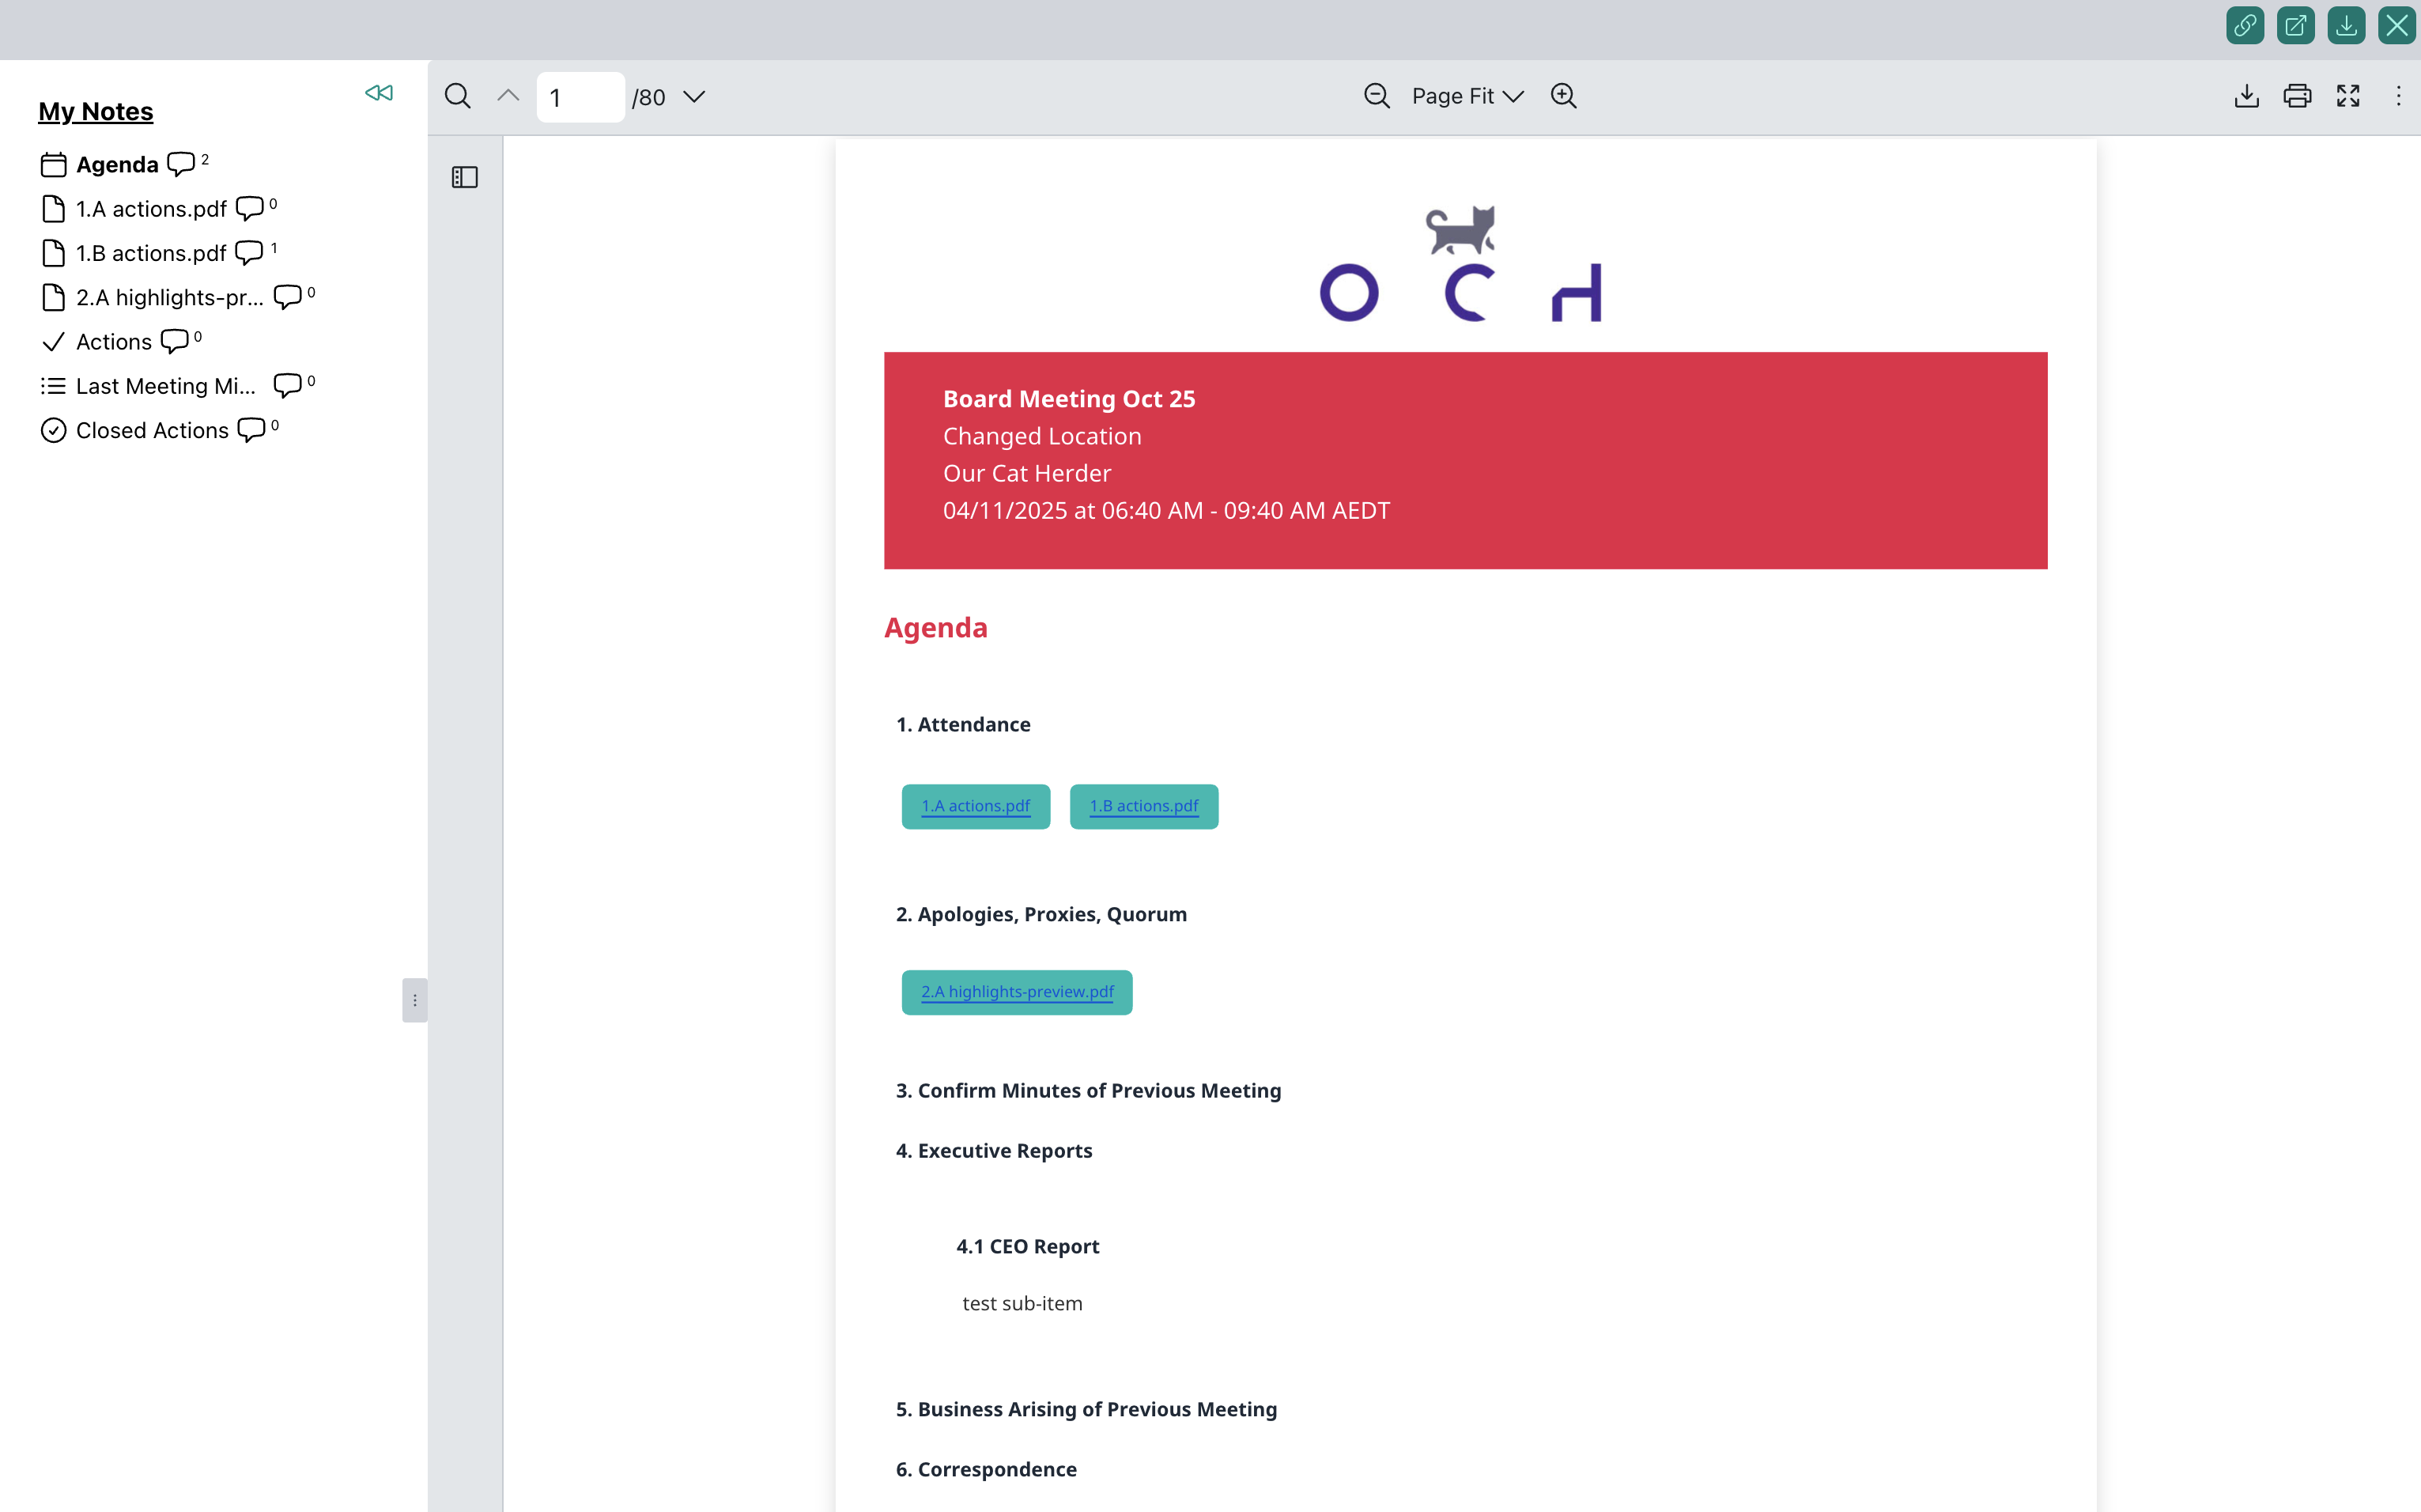Collapse the My Notes panel

pos(379,93)
